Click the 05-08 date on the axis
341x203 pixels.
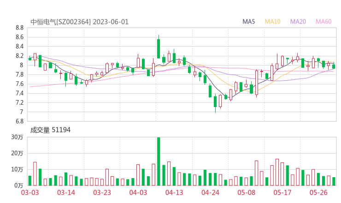point(247,193)
